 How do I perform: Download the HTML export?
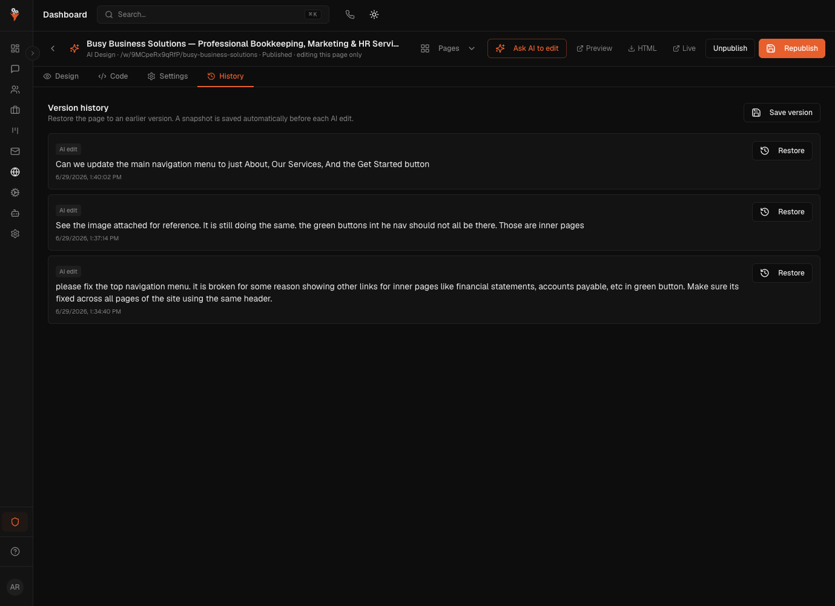tap(642, 48)
